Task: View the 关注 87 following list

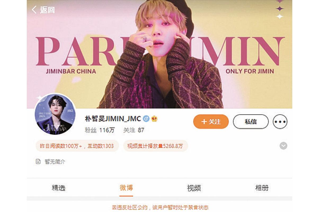Action: [x=134, y=130]
